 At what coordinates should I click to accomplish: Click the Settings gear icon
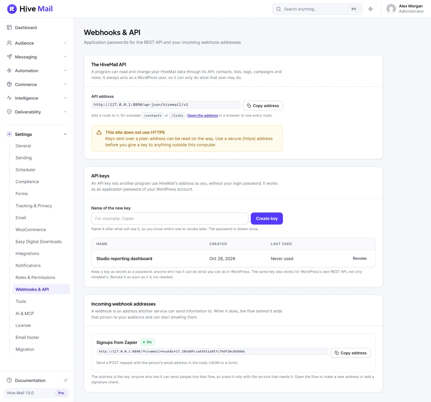9,134
